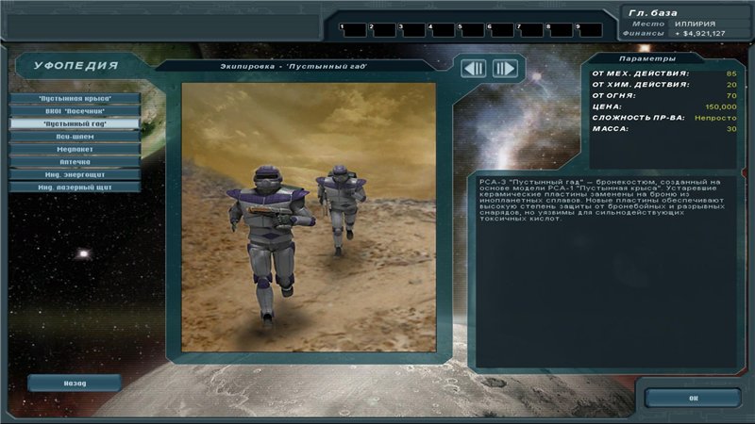This screenshot has width=755, height=424.
Task: Click the Экипировка - 'Пустынный гад' title
Action: tap(294, 66)
